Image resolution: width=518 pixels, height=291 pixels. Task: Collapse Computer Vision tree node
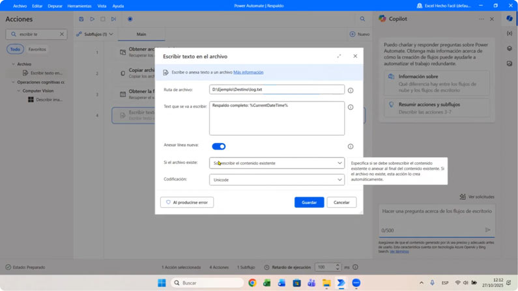19,90
